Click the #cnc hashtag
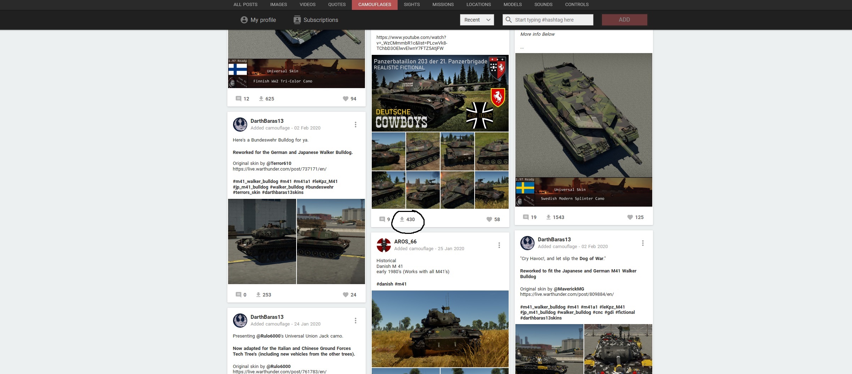This screenshot has width=852, height=374. tap(598, 312)
